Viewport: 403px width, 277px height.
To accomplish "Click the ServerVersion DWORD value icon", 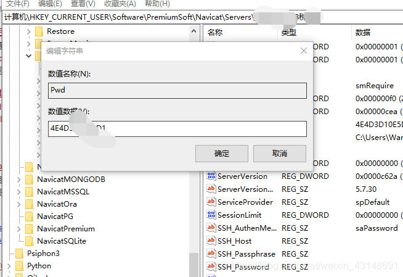I will click(211, 176).
